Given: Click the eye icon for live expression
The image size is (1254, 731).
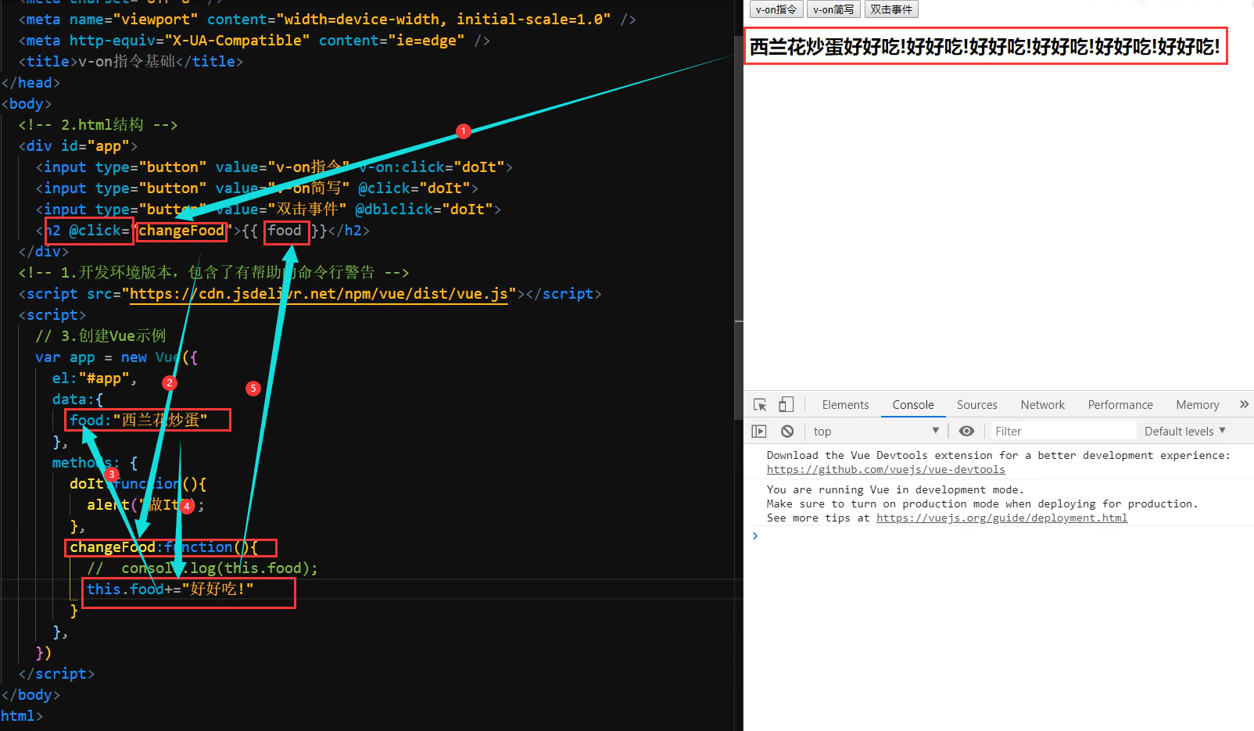Looking at the screenshot, I should click(x=966, y=431).
